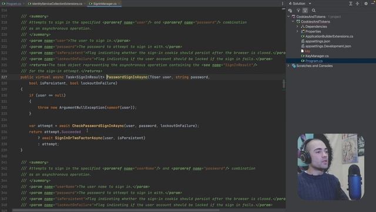This screenshot has width=376, height=212.
Task: Open the Solution view dropdown
Action: [310, 4]
